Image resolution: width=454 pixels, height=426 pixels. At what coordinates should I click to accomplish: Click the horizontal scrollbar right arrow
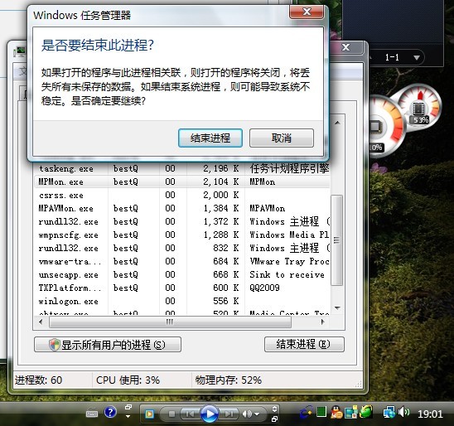click(322, 322)
